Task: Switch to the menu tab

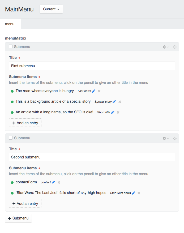Action: [10, 24]
